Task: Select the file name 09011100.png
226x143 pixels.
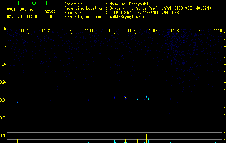Action: coord(20,9)
